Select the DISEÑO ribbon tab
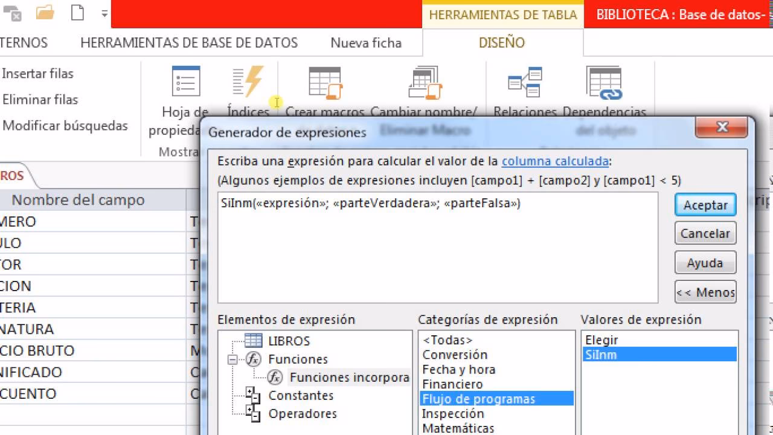This screenshot has height=435, width=773. 502,43
